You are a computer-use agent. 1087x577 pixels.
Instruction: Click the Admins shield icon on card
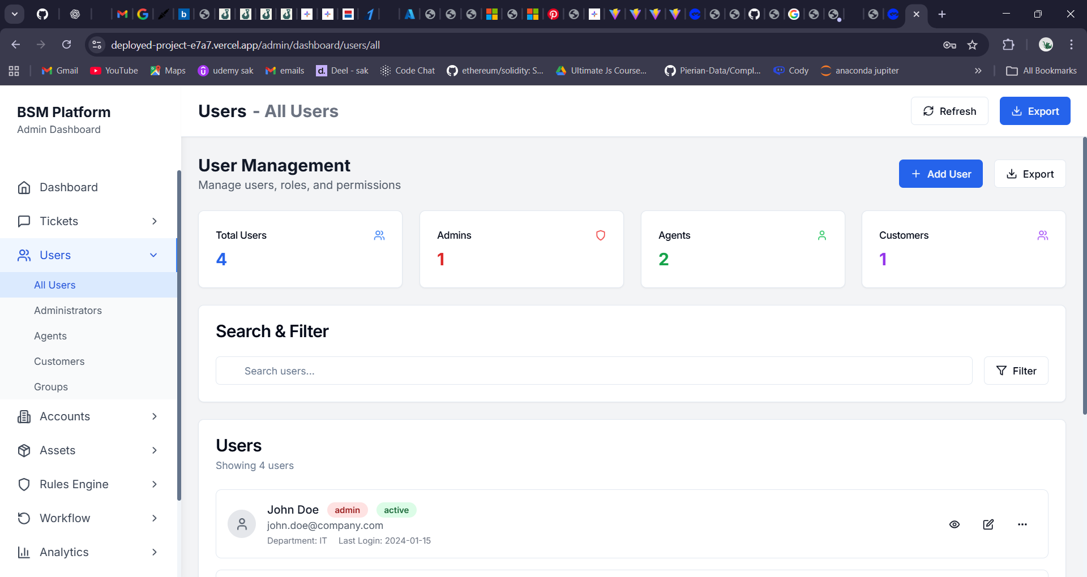point(601,235)
